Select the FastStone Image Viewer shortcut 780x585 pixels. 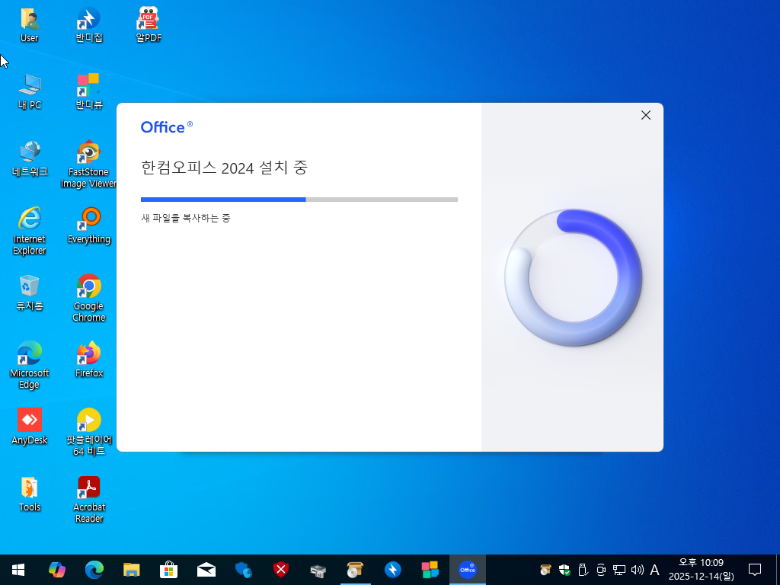click(89, 165)
